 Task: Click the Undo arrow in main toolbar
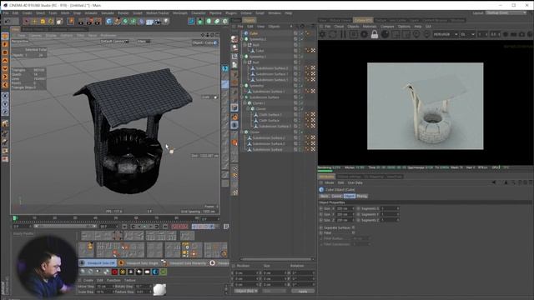(x=8, y=22)
